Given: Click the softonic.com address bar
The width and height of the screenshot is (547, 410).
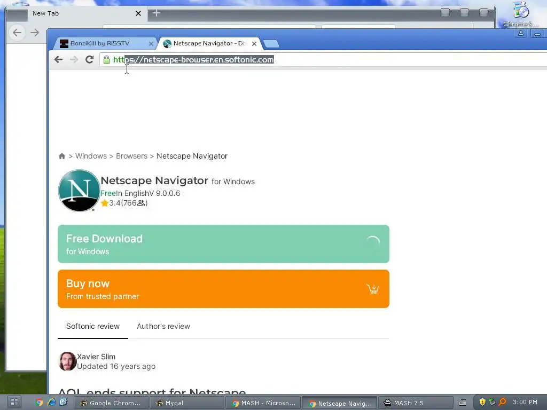Looking at the screenshot, I should click(x=323, y=60).
